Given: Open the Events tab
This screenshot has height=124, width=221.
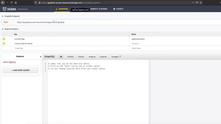Looking at the screenshot, I should (118, 9).
